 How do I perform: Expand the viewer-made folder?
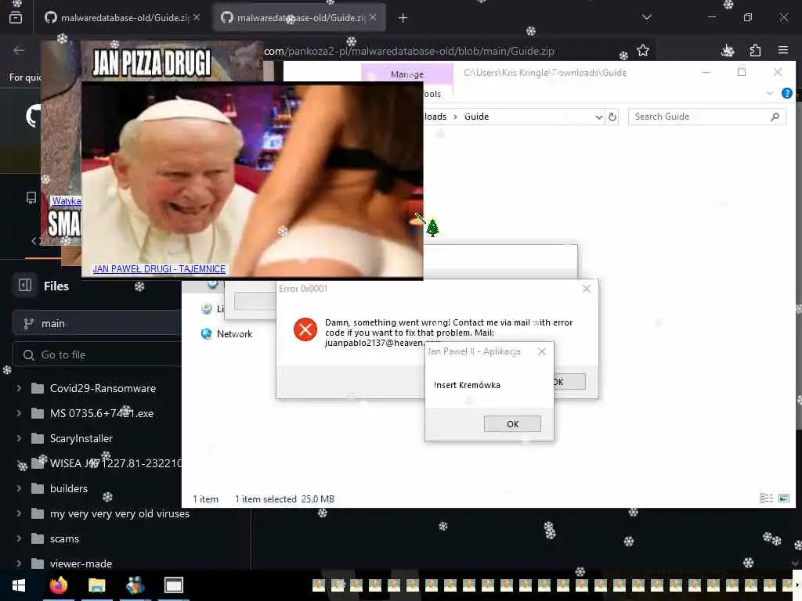click(19, 563)
